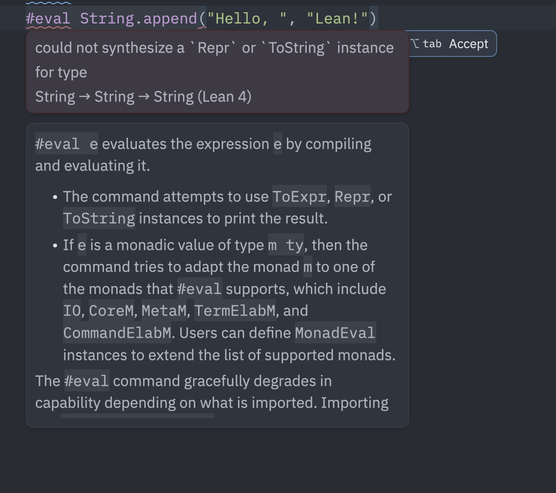Click the Accept suggestion button
This screenshot has width=556, height=493.
click(468, 44)
